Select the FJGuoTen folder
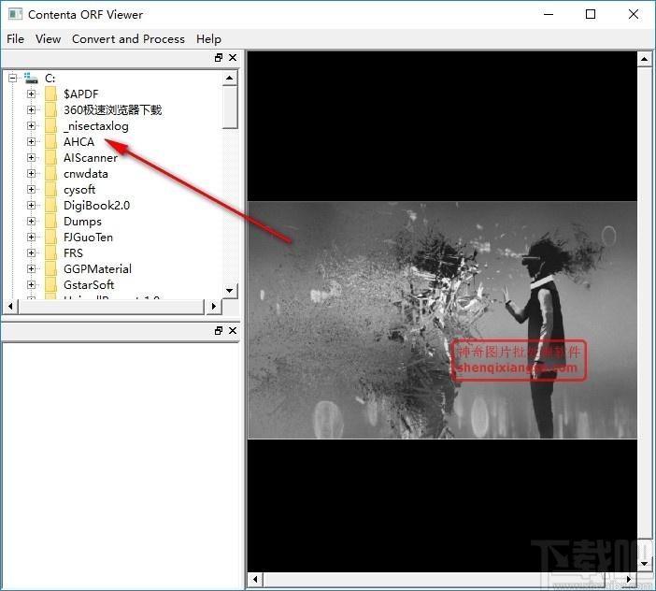This screenshot has height=591, width=656. tap(88, 238)
